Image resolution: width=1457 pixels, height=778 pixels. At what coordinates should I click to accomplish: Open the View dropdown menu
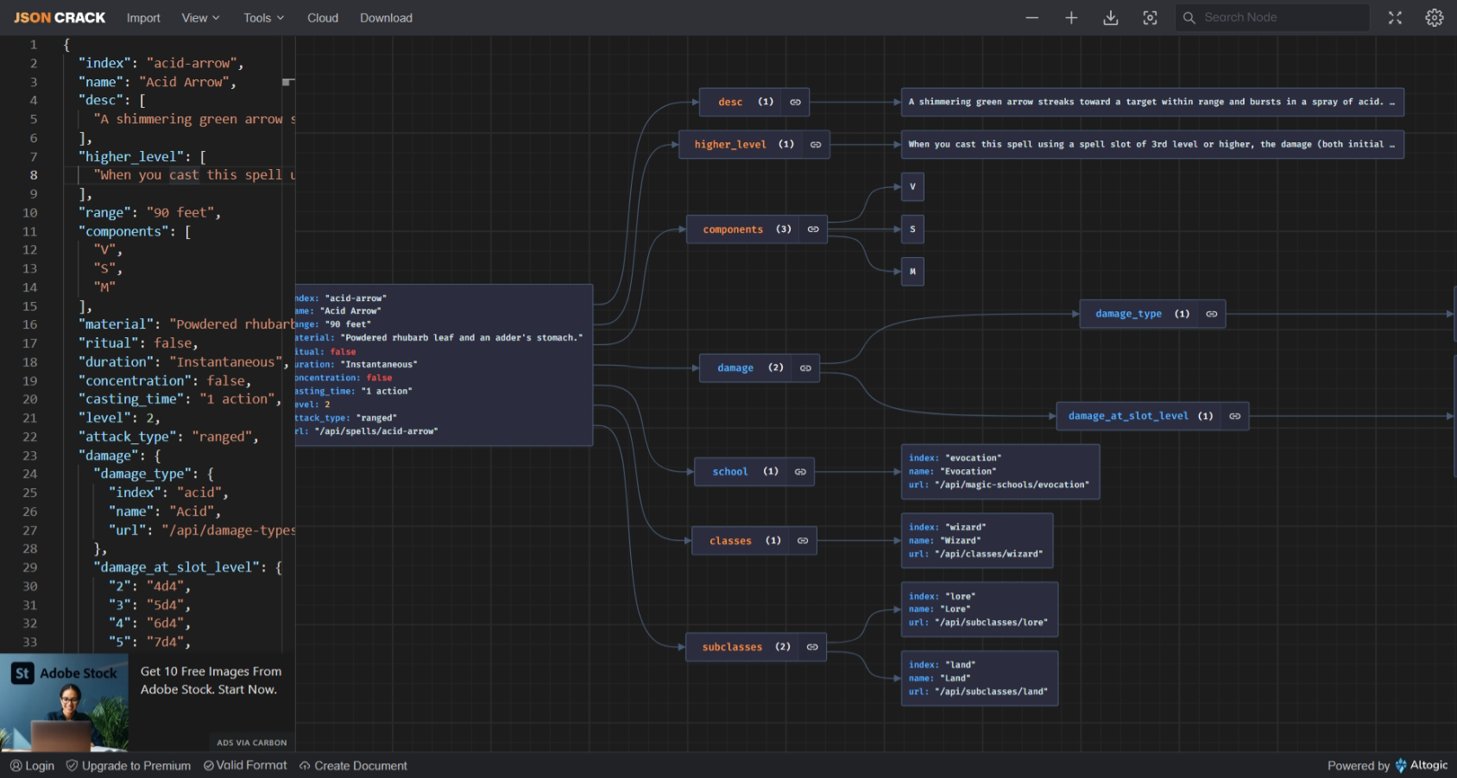pyautogui.click(x=199, y=17)
